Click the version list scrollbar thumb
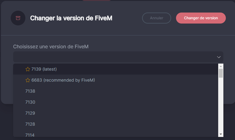 (221, 73)
